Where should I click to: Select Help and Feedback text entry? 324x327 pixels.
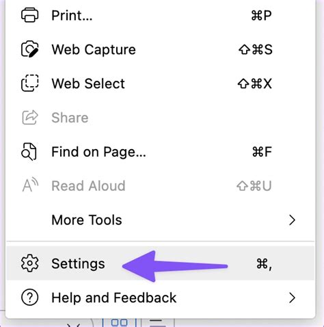114,298
